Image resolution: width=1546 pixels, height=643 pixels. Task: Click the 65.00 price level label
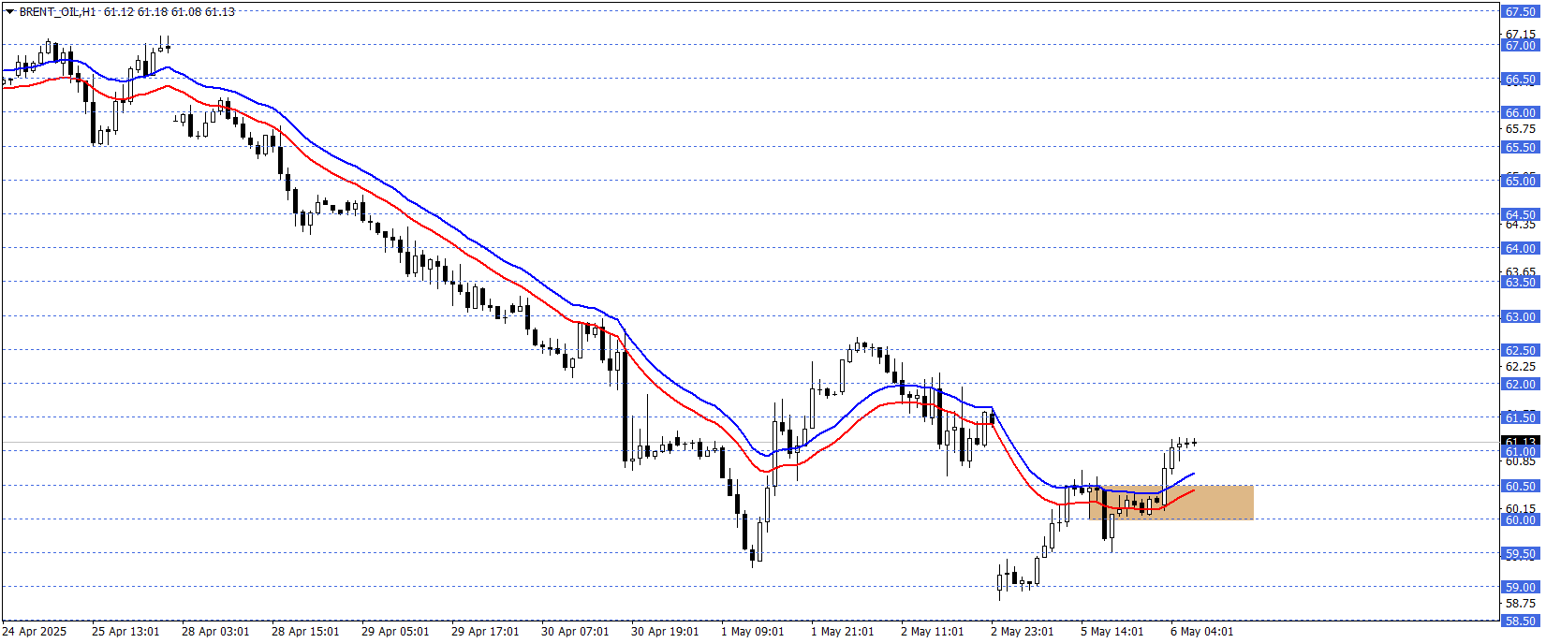(1522, 181)
